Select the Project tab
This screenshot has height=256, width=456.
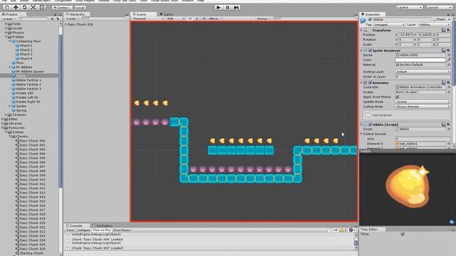pos(13,14)
